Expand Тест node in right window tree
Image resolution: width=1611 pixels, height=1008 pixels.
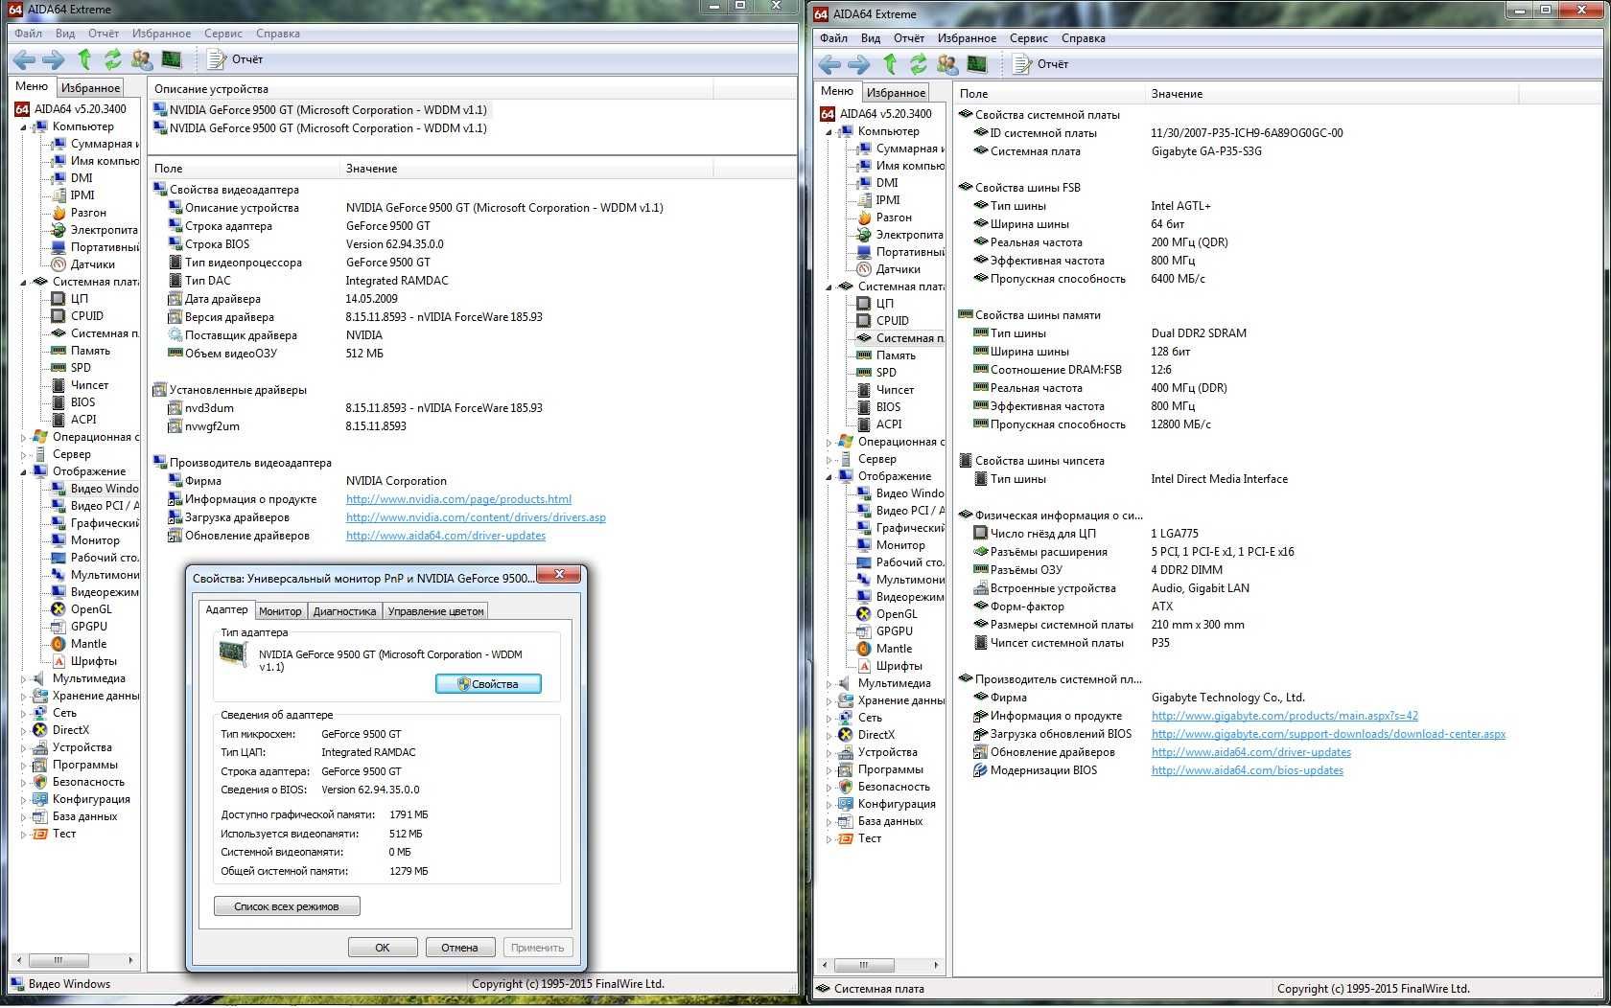pos(829,838)
